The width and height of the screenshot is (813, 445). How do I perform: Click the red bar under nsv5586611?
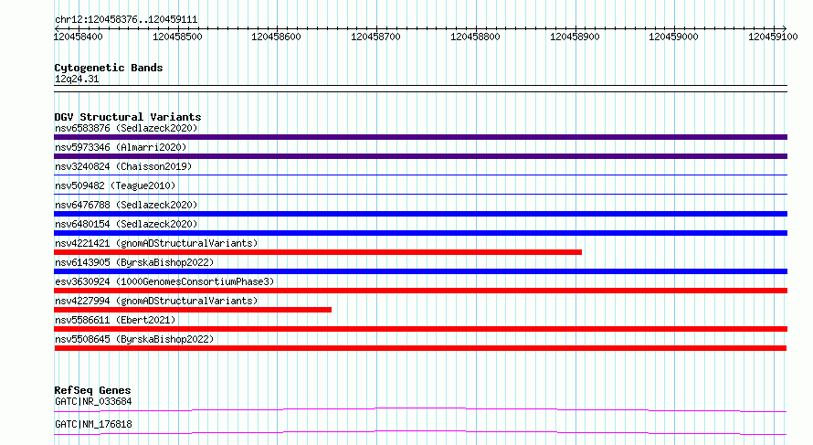(420, 329)
